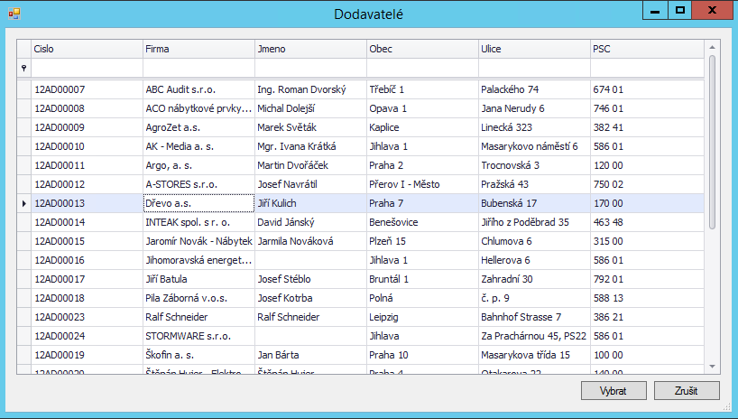This screenshot has height=419, width=738.
Task: Select Jiří Kulich cell
Action: 310,203
